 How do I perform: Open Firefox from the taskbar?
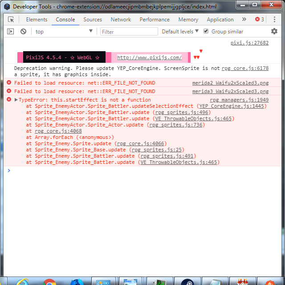click(x=77, y=282)
